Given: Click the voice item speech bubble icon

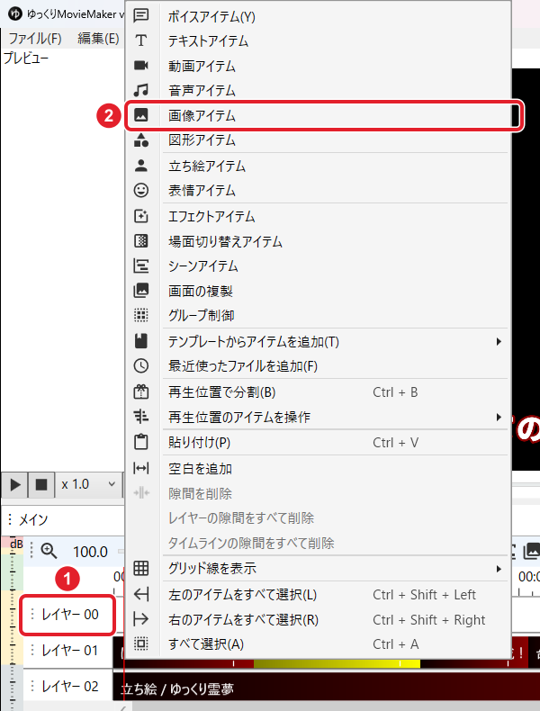Looking at the screenshot, I should (141, 15).
